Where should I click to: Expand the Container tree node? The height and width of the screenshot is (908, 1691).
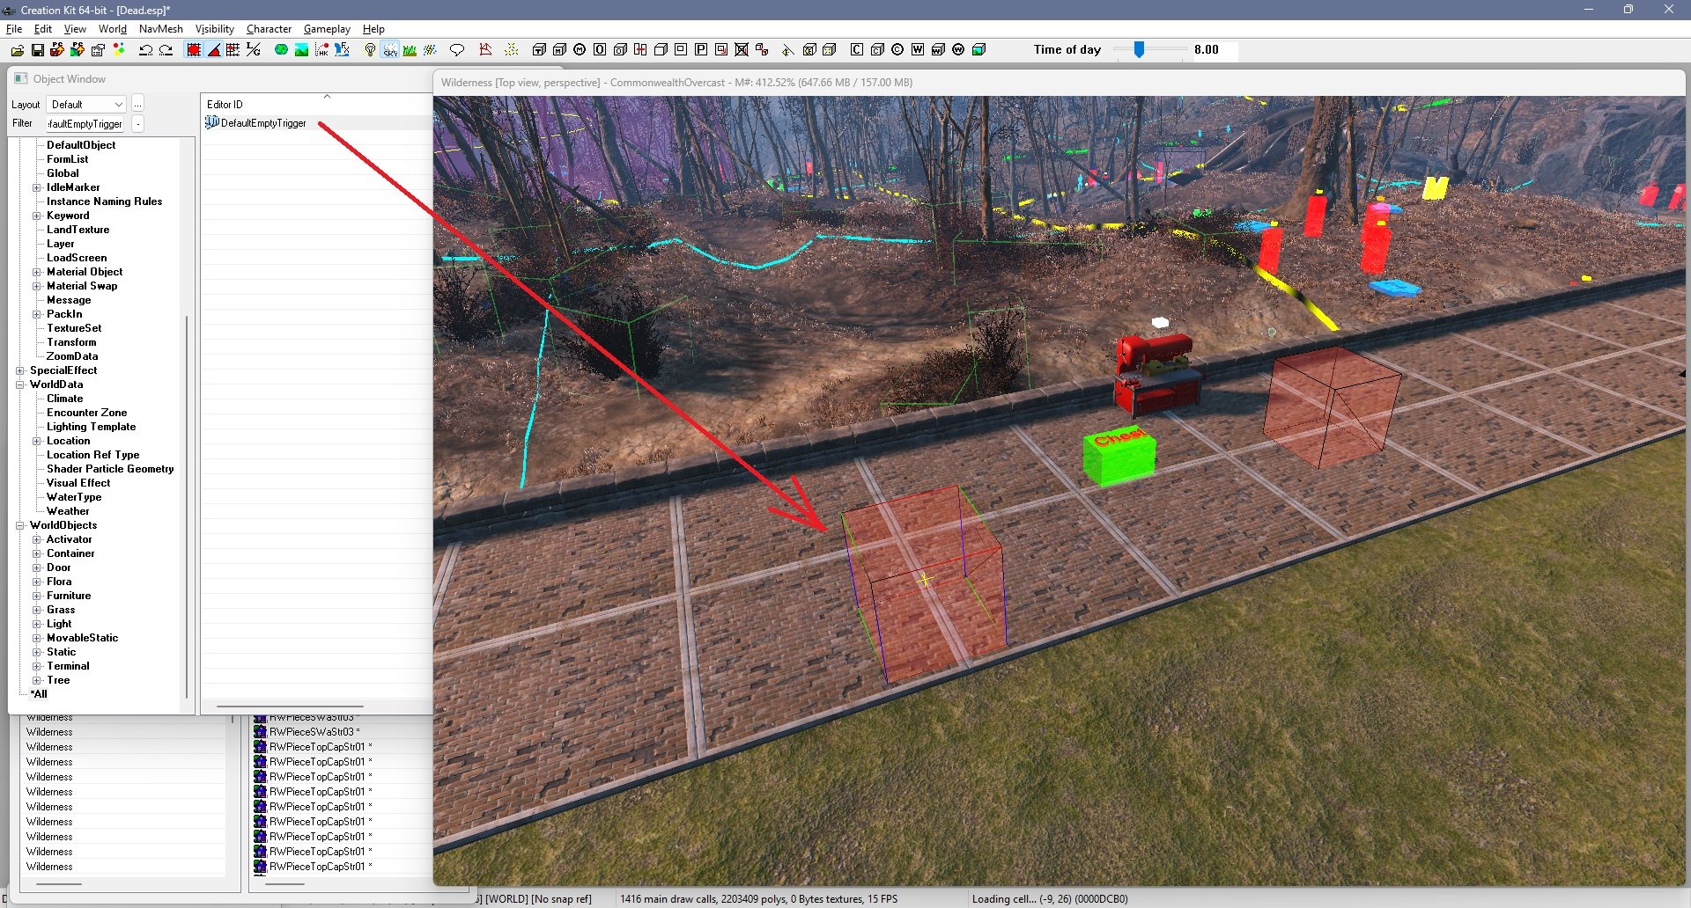click(37, 553)
